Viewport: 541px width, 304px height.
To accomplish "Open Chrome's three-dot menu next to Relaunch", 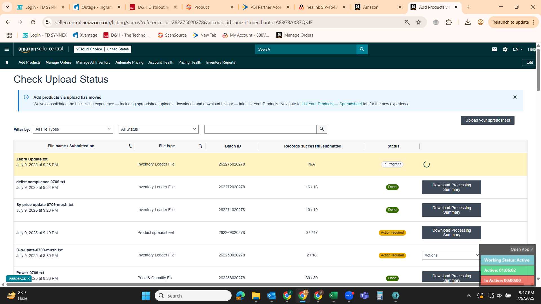I will click(533, 22).
